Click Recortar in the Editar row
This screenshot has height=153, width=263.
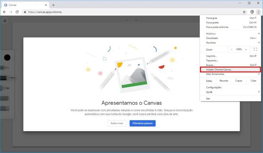[224, 81]
